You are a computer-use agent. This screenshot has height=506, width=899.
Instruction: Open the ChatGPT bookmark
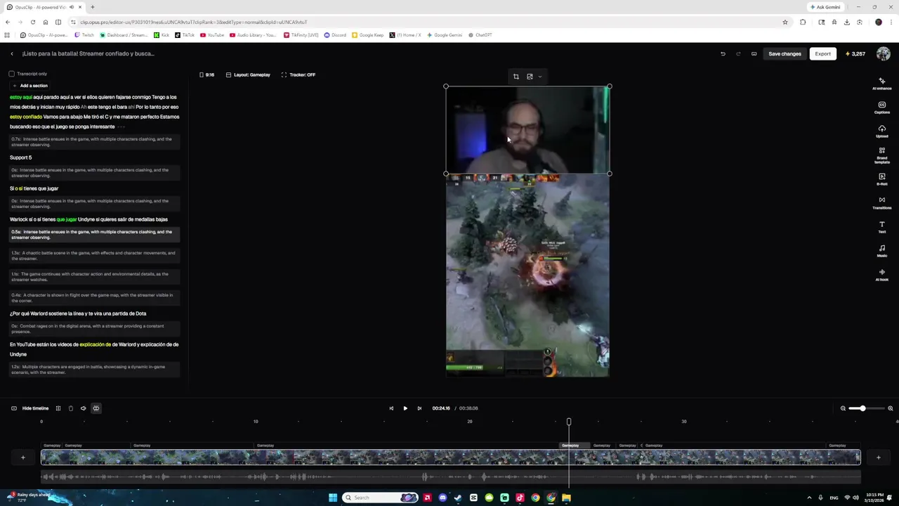tap(480, 35)
